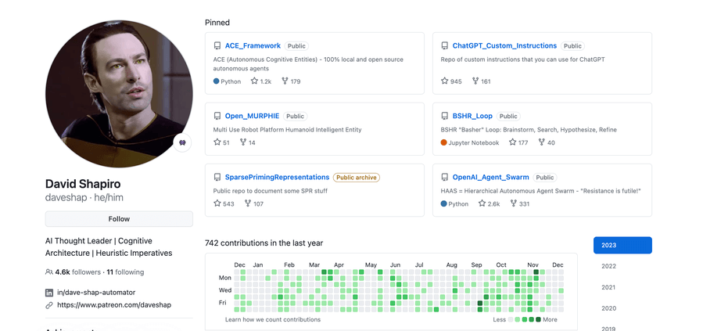Image resolution: width=703 pixels, height=331 pixels.
Task: Click the link icon beside the Patreon URL
Action: [x=49, y=305]
